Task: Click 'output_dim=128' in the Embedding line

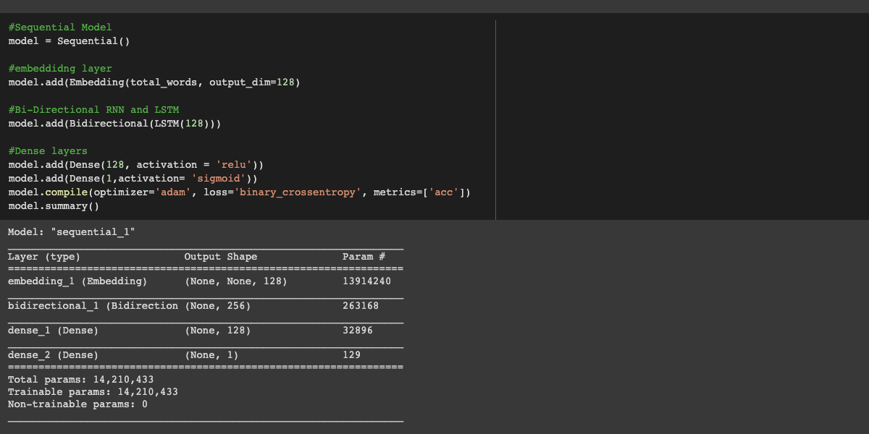Action: tap(252, 82)
